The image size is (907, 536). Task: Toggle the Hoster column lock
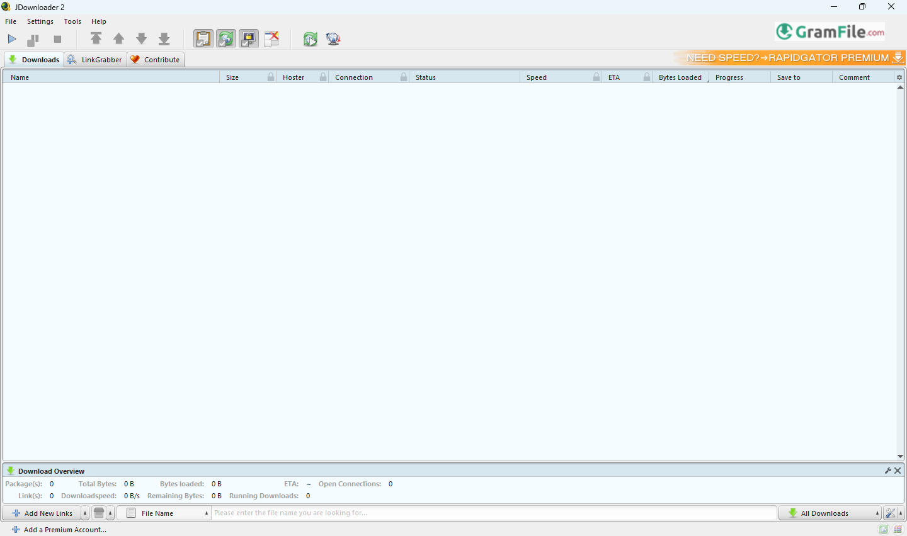323,77
